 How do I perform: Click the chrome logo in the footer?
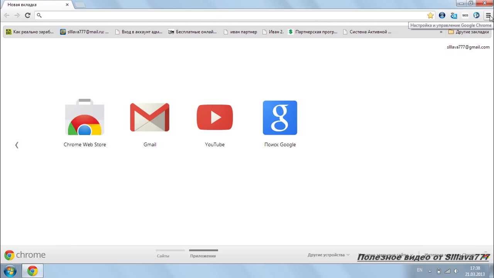click(x=25, y=255)
